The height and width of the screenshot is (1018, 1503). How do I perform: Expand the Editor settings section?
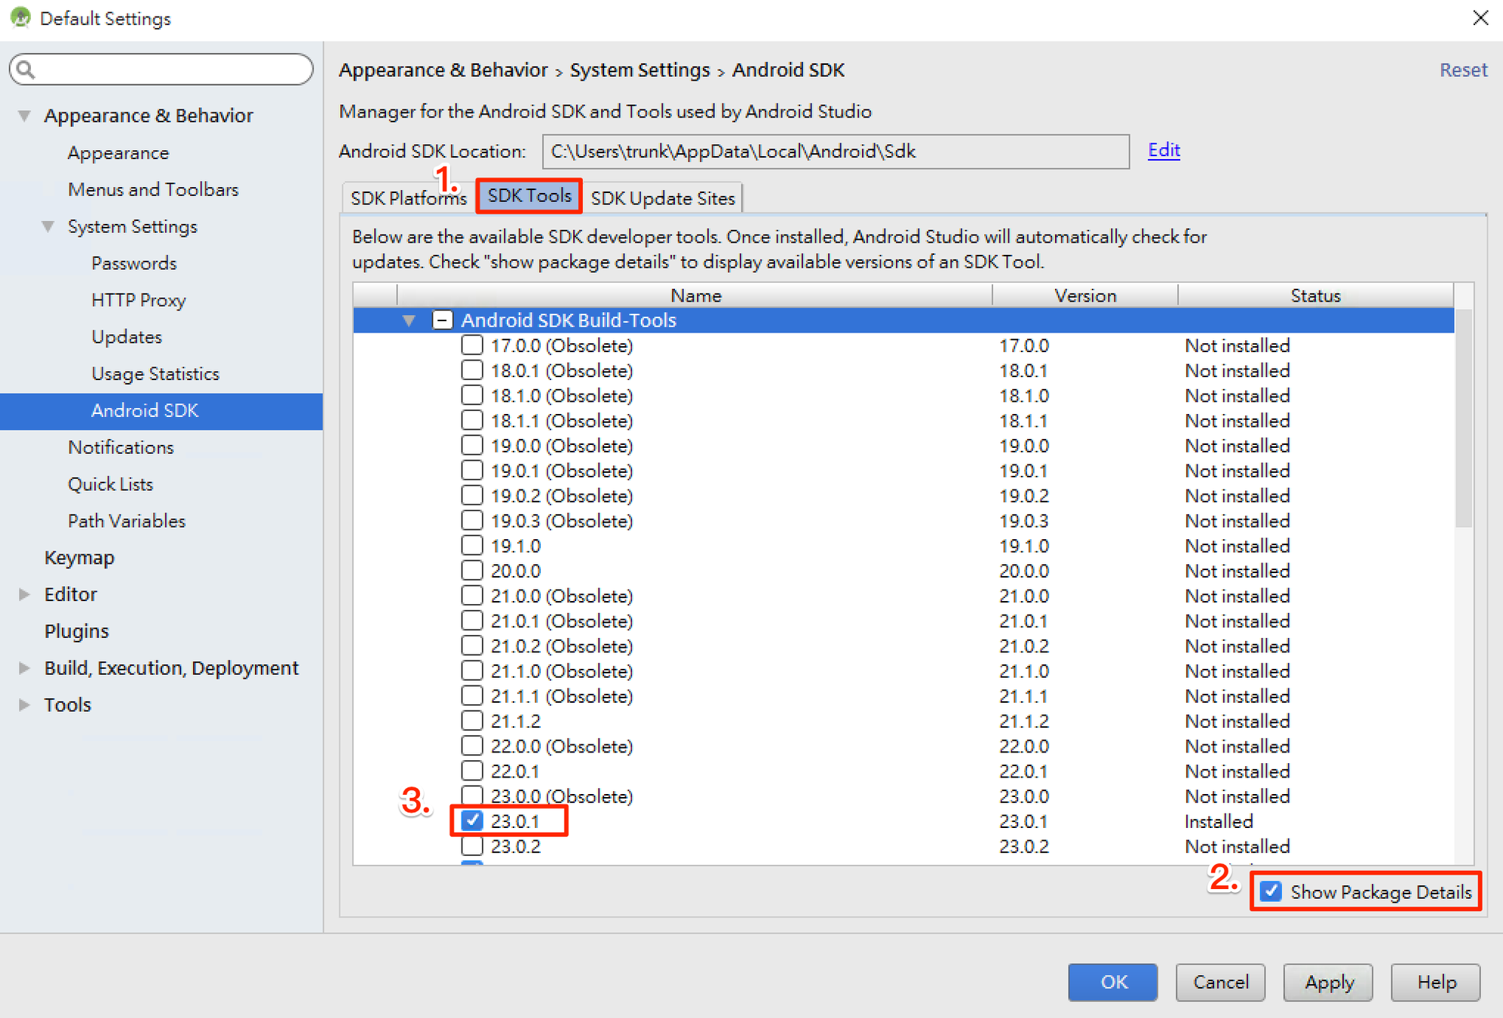click(x=24, y=594)
